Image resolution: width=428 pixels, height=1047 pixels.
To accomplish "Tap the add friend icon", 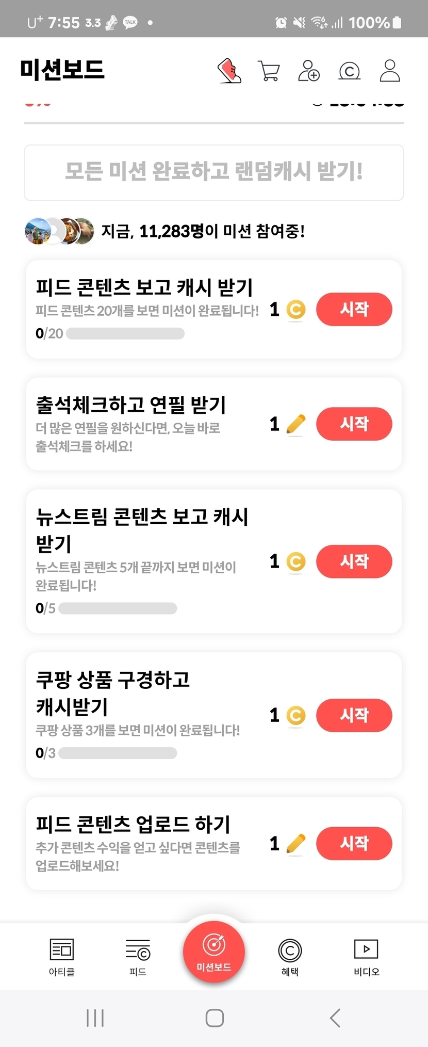I will [x=309, y=71].
